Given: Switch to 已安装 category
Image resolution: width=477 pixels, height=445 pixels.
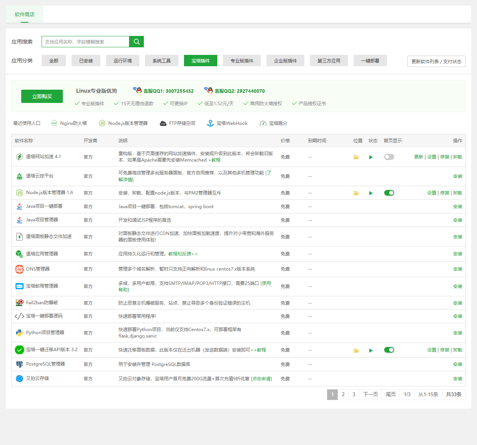Looking at the screenshot, I should pos(86,61).
